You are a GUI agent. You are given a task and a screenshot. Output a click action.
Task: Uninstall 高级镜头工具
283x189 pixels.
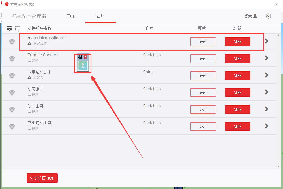click(x=237, y=126)
